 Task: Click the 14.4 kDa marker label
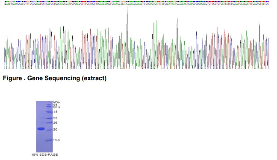pos(56,140)
